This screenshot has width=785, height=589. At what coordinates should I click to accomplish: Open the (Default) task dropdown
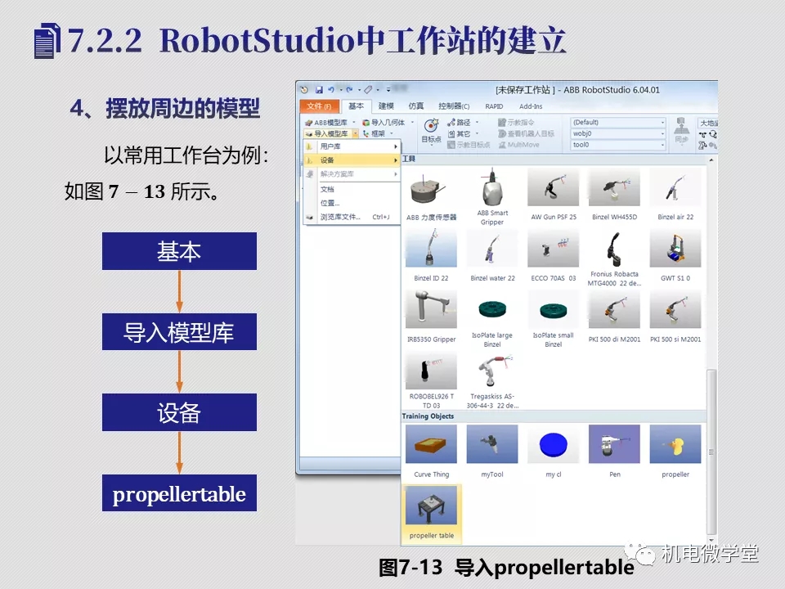[x=618, y=122]
